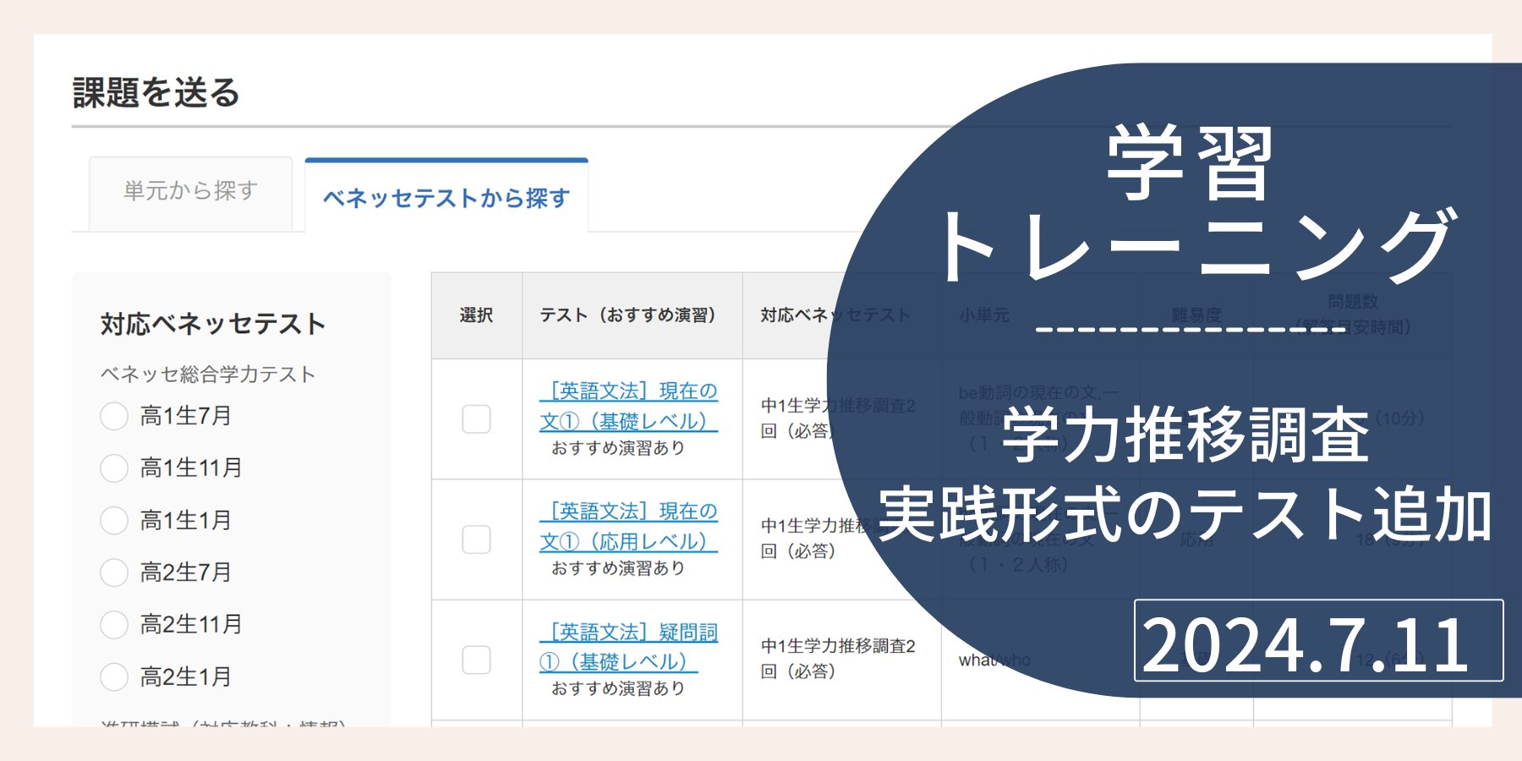Choose the 高2生11月 radio option
The width and height of the screenshot is (1522, 761).
click(x=114, y=625)
